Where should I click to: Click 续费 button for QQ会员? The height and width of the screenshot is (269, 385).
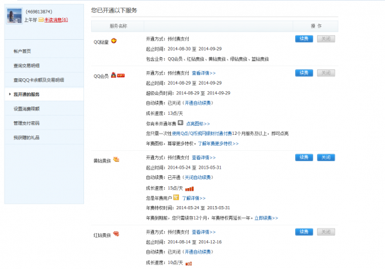tap(304, 73)
